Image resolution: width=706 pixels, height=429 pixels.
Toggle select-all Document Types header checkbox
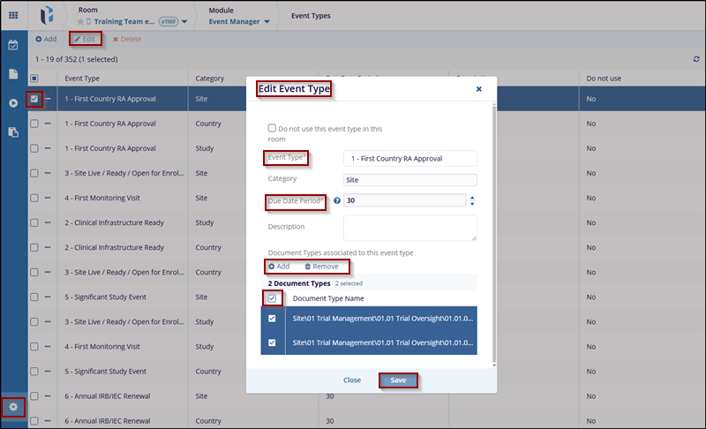point(273,298)
